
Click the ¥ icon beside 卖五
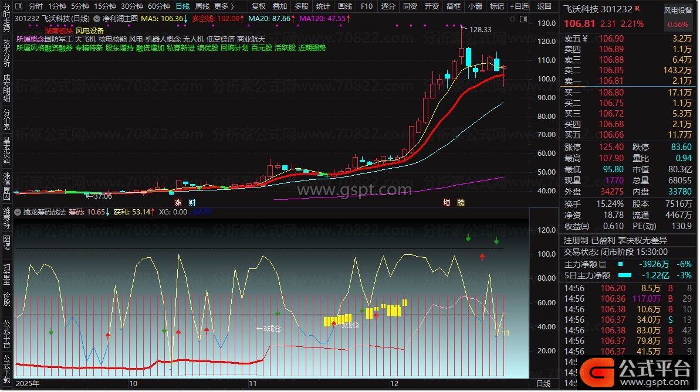point(585,39)
